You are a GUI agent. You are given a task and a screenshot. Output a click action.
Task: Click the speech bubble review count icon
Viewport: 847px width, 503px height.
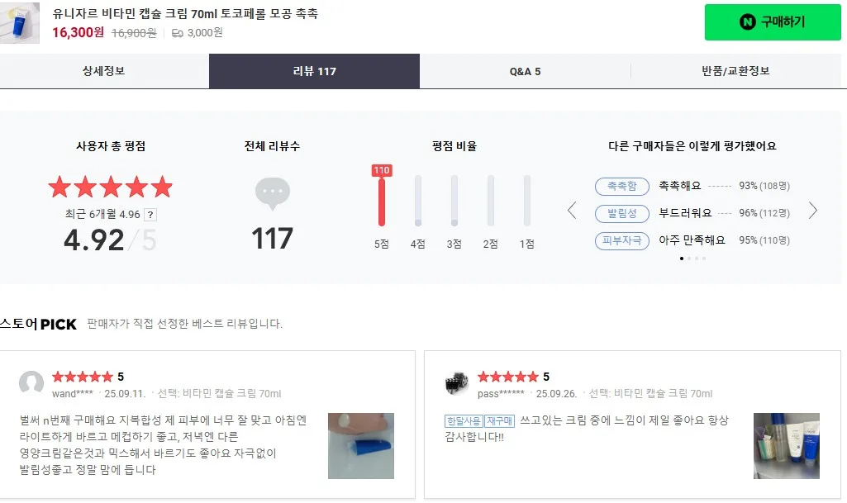pyautogui.click(x=272, y=193)
